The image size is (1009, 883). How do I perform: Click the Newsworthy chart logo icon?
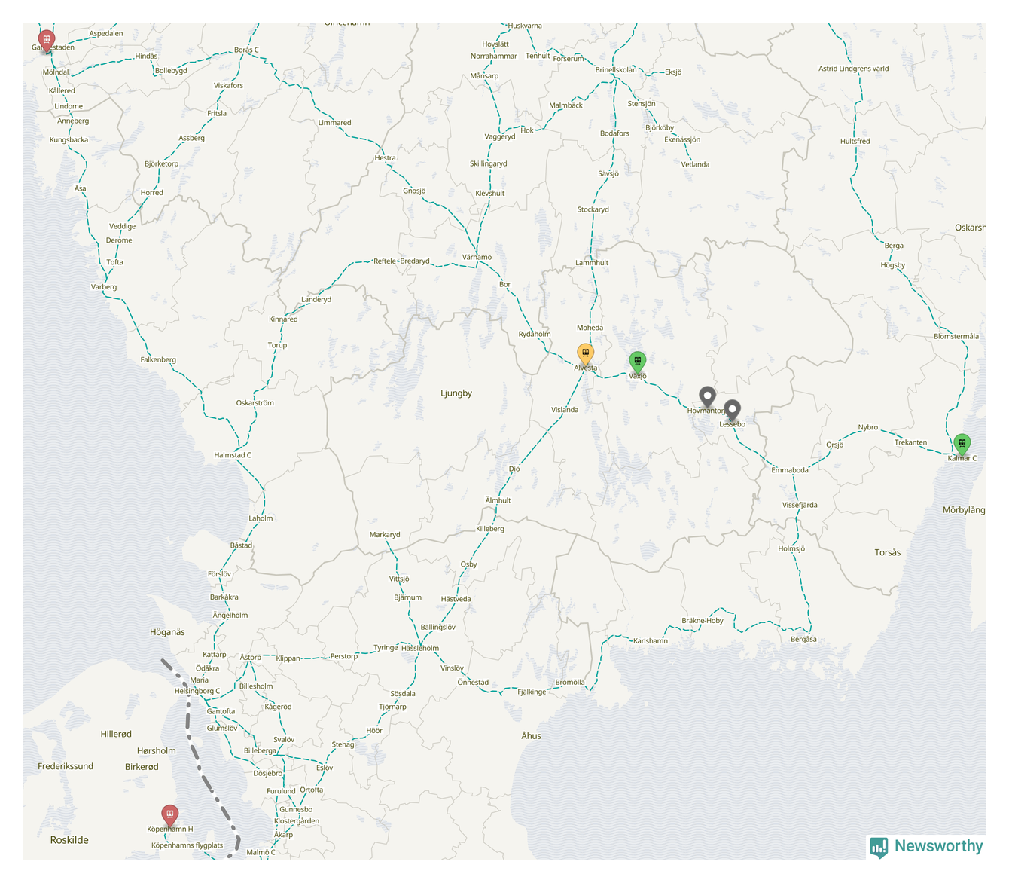[878, 847]
